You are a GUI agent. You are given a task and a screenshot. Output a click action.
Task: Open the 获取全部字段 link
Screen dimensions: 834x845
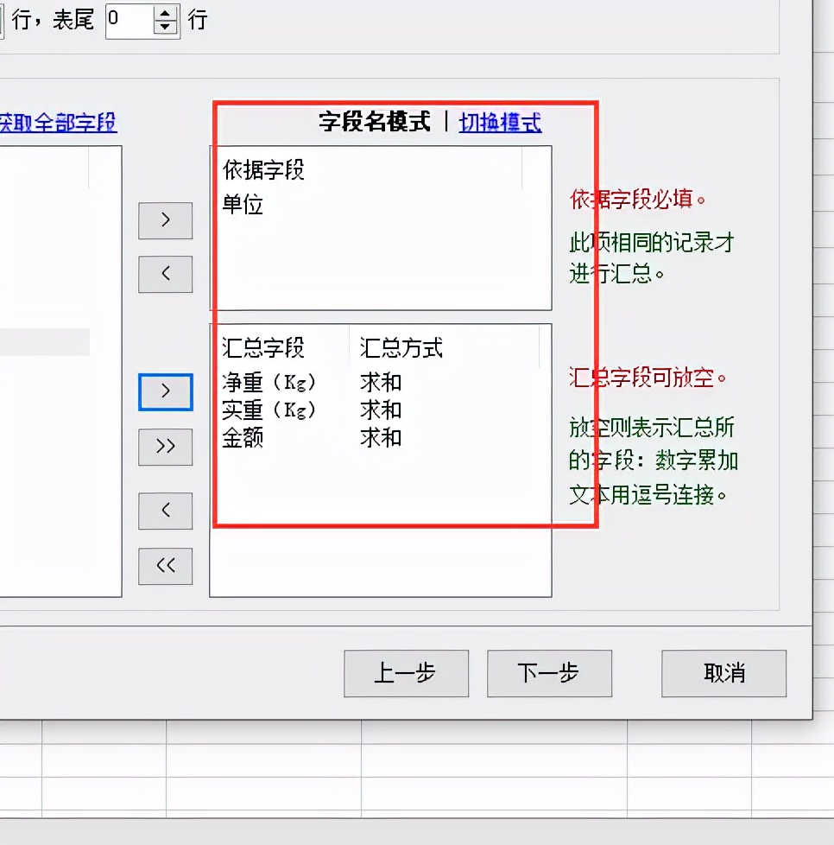(60, 124)
